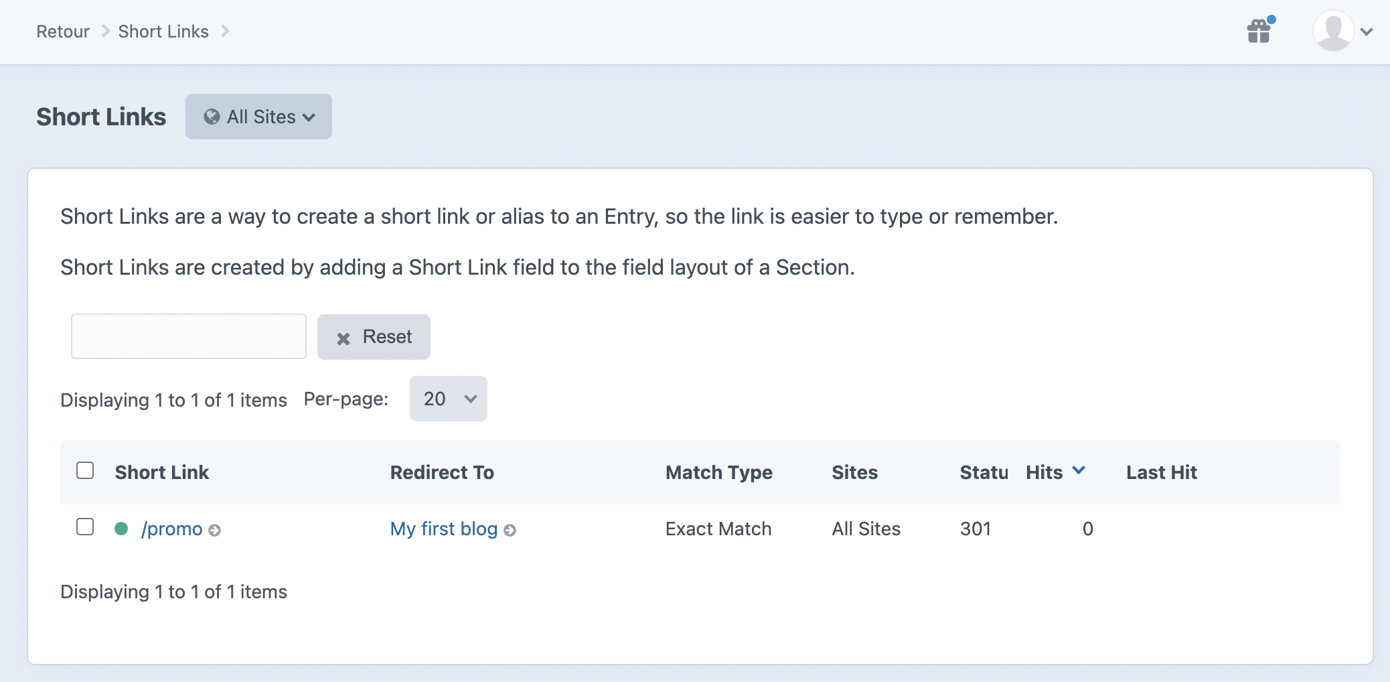Click the user avatar icon

point(1333,31)
